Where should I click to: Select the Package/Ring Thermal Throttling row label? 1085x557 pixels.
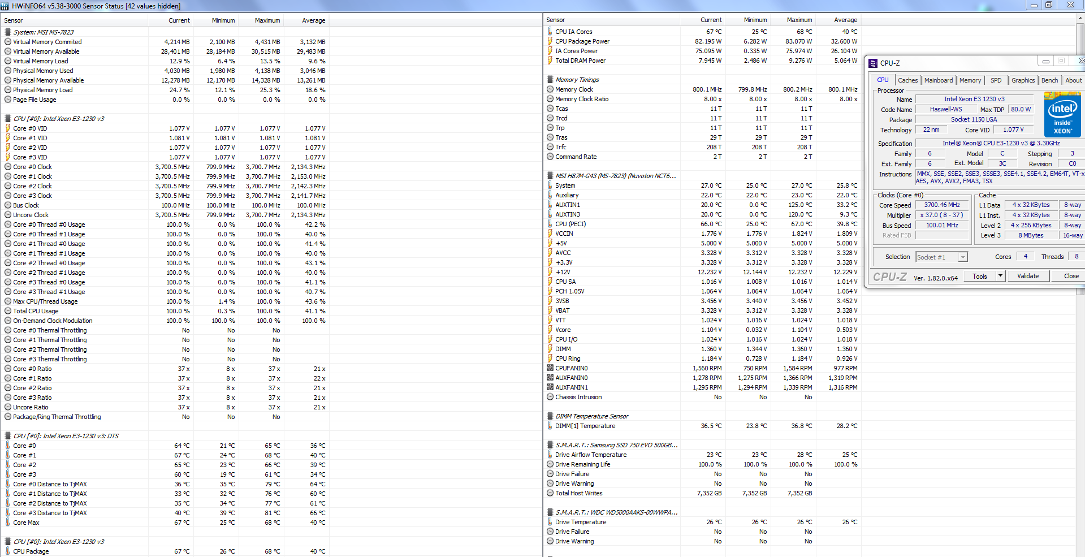tap(57, 417)
